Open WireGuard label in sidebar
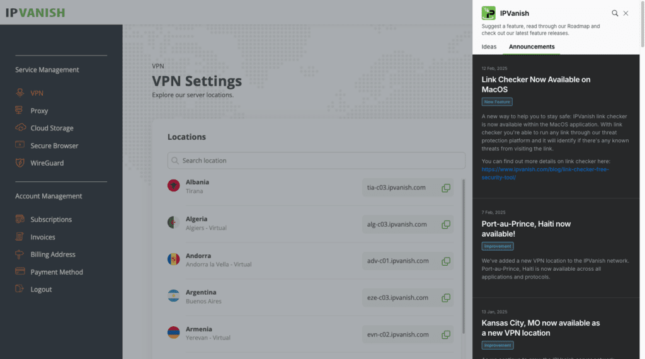645x359 pixels. click(47, 163)
